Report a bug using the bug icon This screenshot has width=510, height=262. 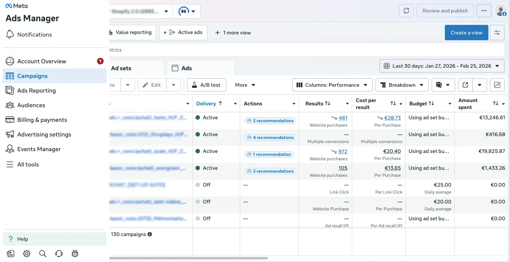75,253
